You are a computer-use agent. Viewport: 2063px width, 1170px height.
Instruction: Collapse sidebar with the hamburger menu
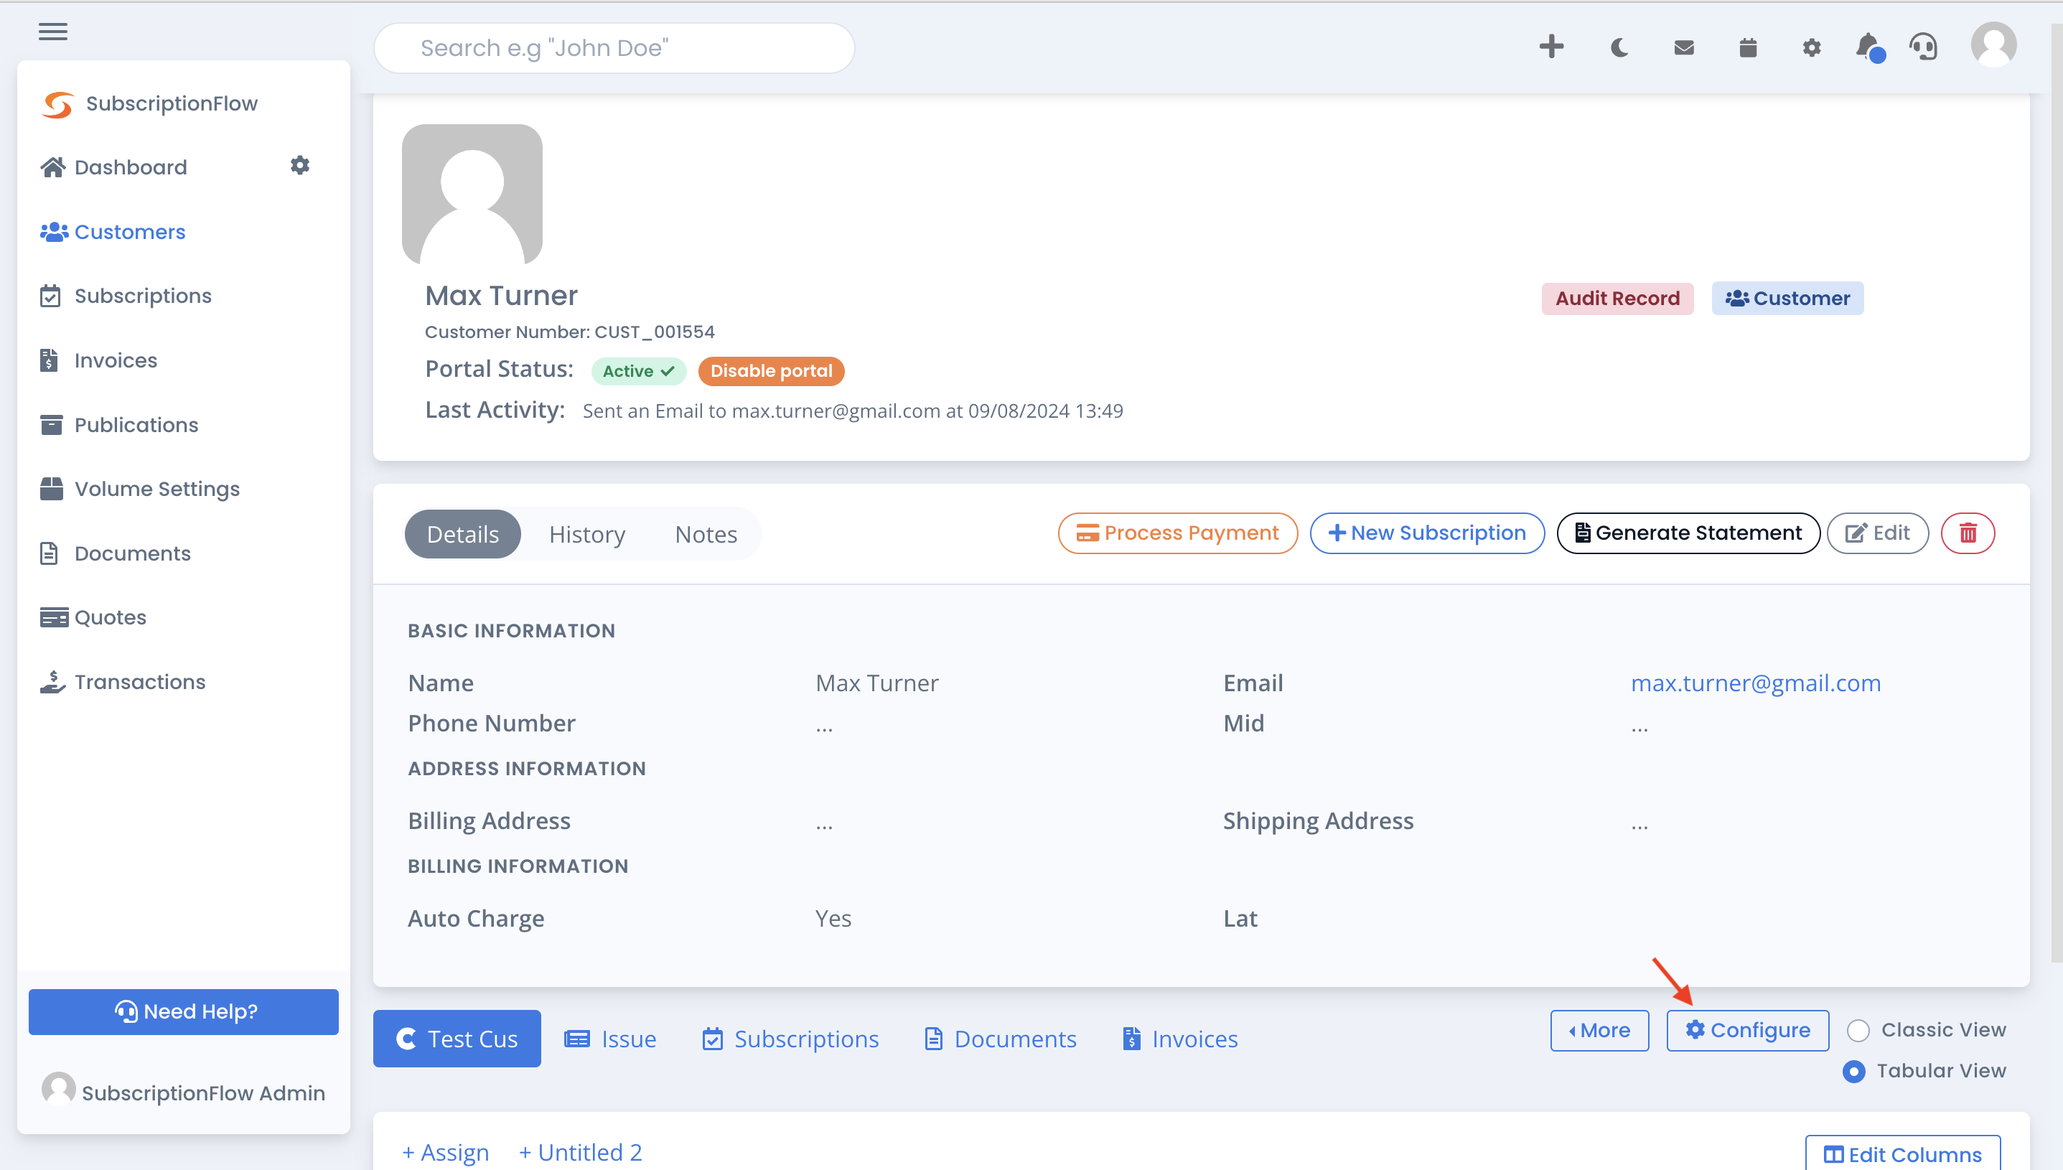pos(52,32)
